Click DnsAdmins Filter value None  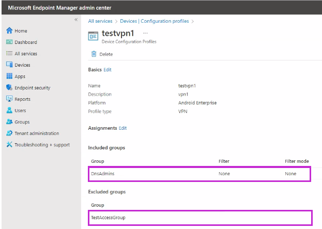click(224, 174)
